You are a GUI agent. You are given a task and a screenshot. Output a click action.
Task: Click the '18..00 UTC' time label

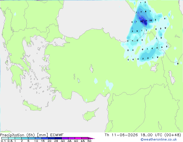[x=151, y=135]
